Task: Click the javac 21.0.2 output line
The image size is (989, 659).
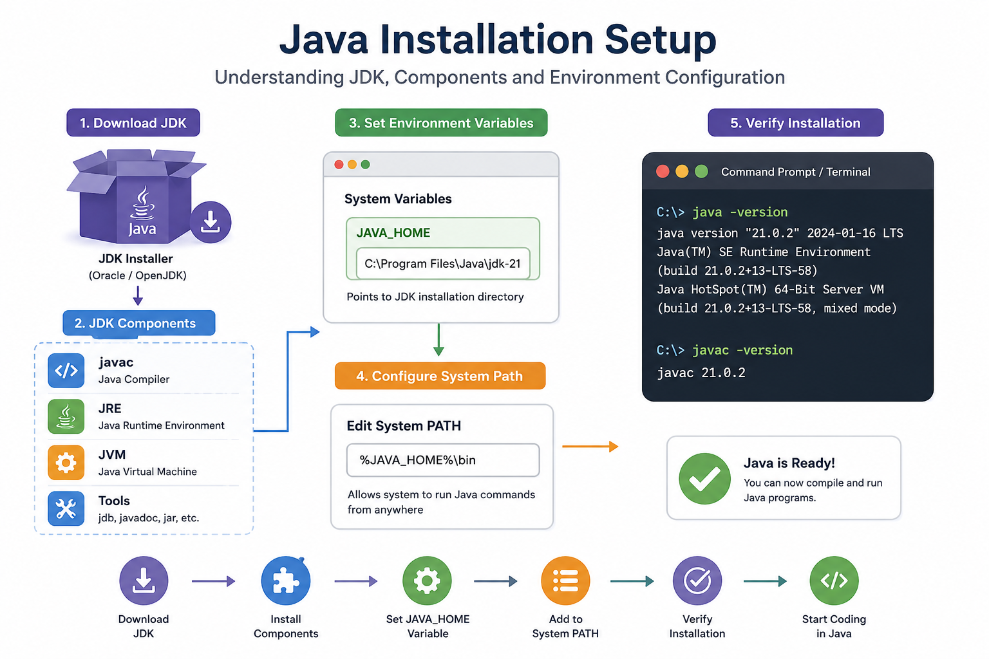Action: tap(701, 373)
